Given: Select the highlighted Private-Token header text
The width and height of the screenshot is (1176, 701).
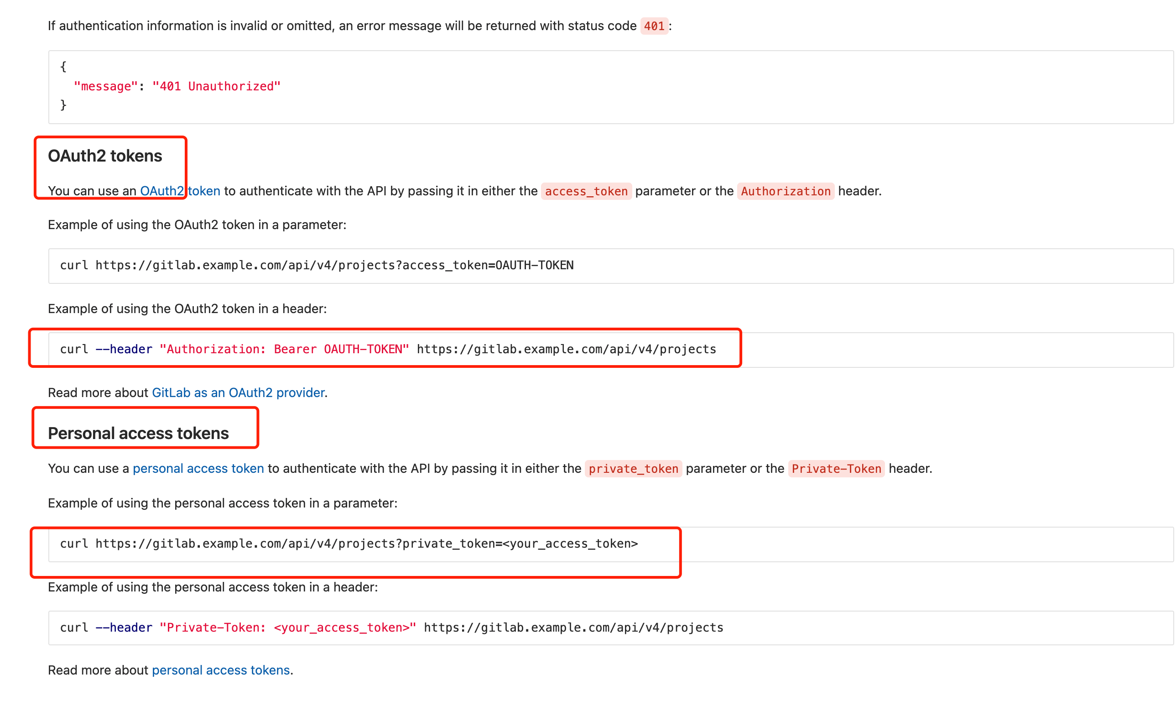Looking at the screenshot, I should (x=836, y=469).
